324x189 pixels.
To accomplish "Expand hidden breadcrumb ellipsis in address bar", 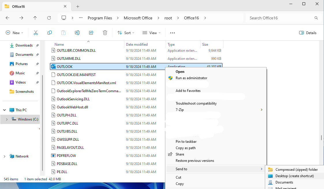I will [81, 18].
